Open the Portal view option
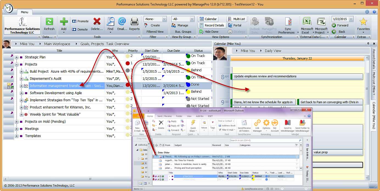The width and height of the screenshot is (380, 191). point(234,25)
